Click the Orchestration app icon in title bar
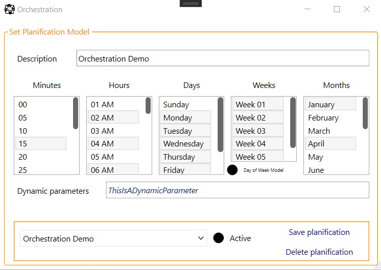 click(10, 9)
